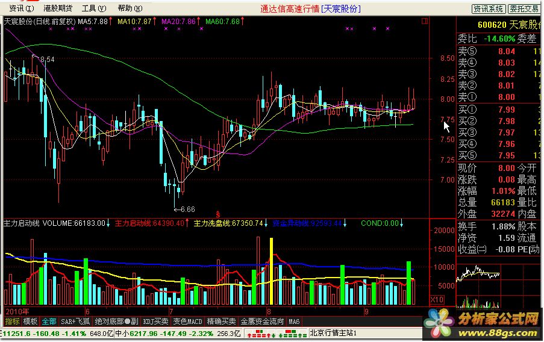The width and height of the screenshot is (544, 342).
Task: Click the 涨跌 0.08 value
Action: [x=507, y=179]
